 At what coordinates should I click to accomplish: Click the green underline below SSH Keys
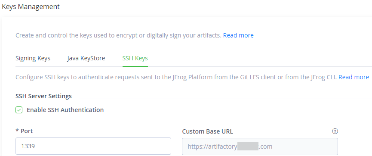pos(135,66)
